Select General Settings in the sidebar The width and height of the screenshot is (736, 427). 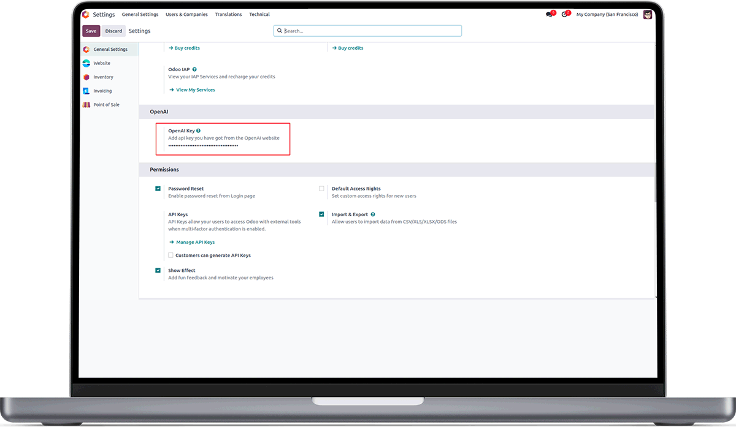110,49
